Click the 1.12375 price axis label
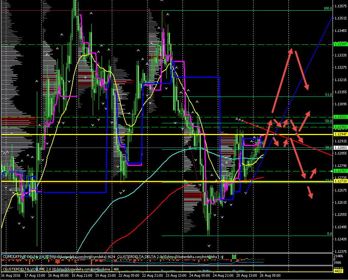The width and height of the screenshot is (348, 280). (341, 251)
